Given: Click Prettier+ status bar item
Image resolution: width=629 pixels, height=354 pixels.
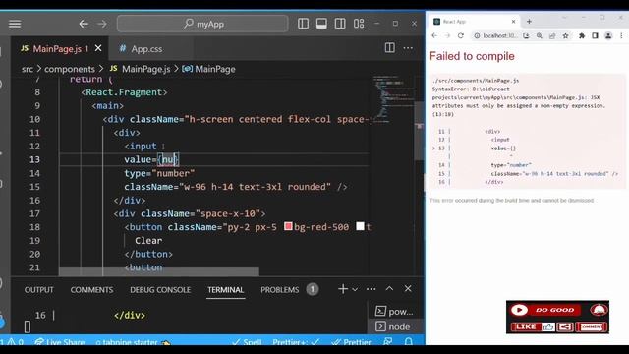Looking at the screenshot, I should (296, 342).
